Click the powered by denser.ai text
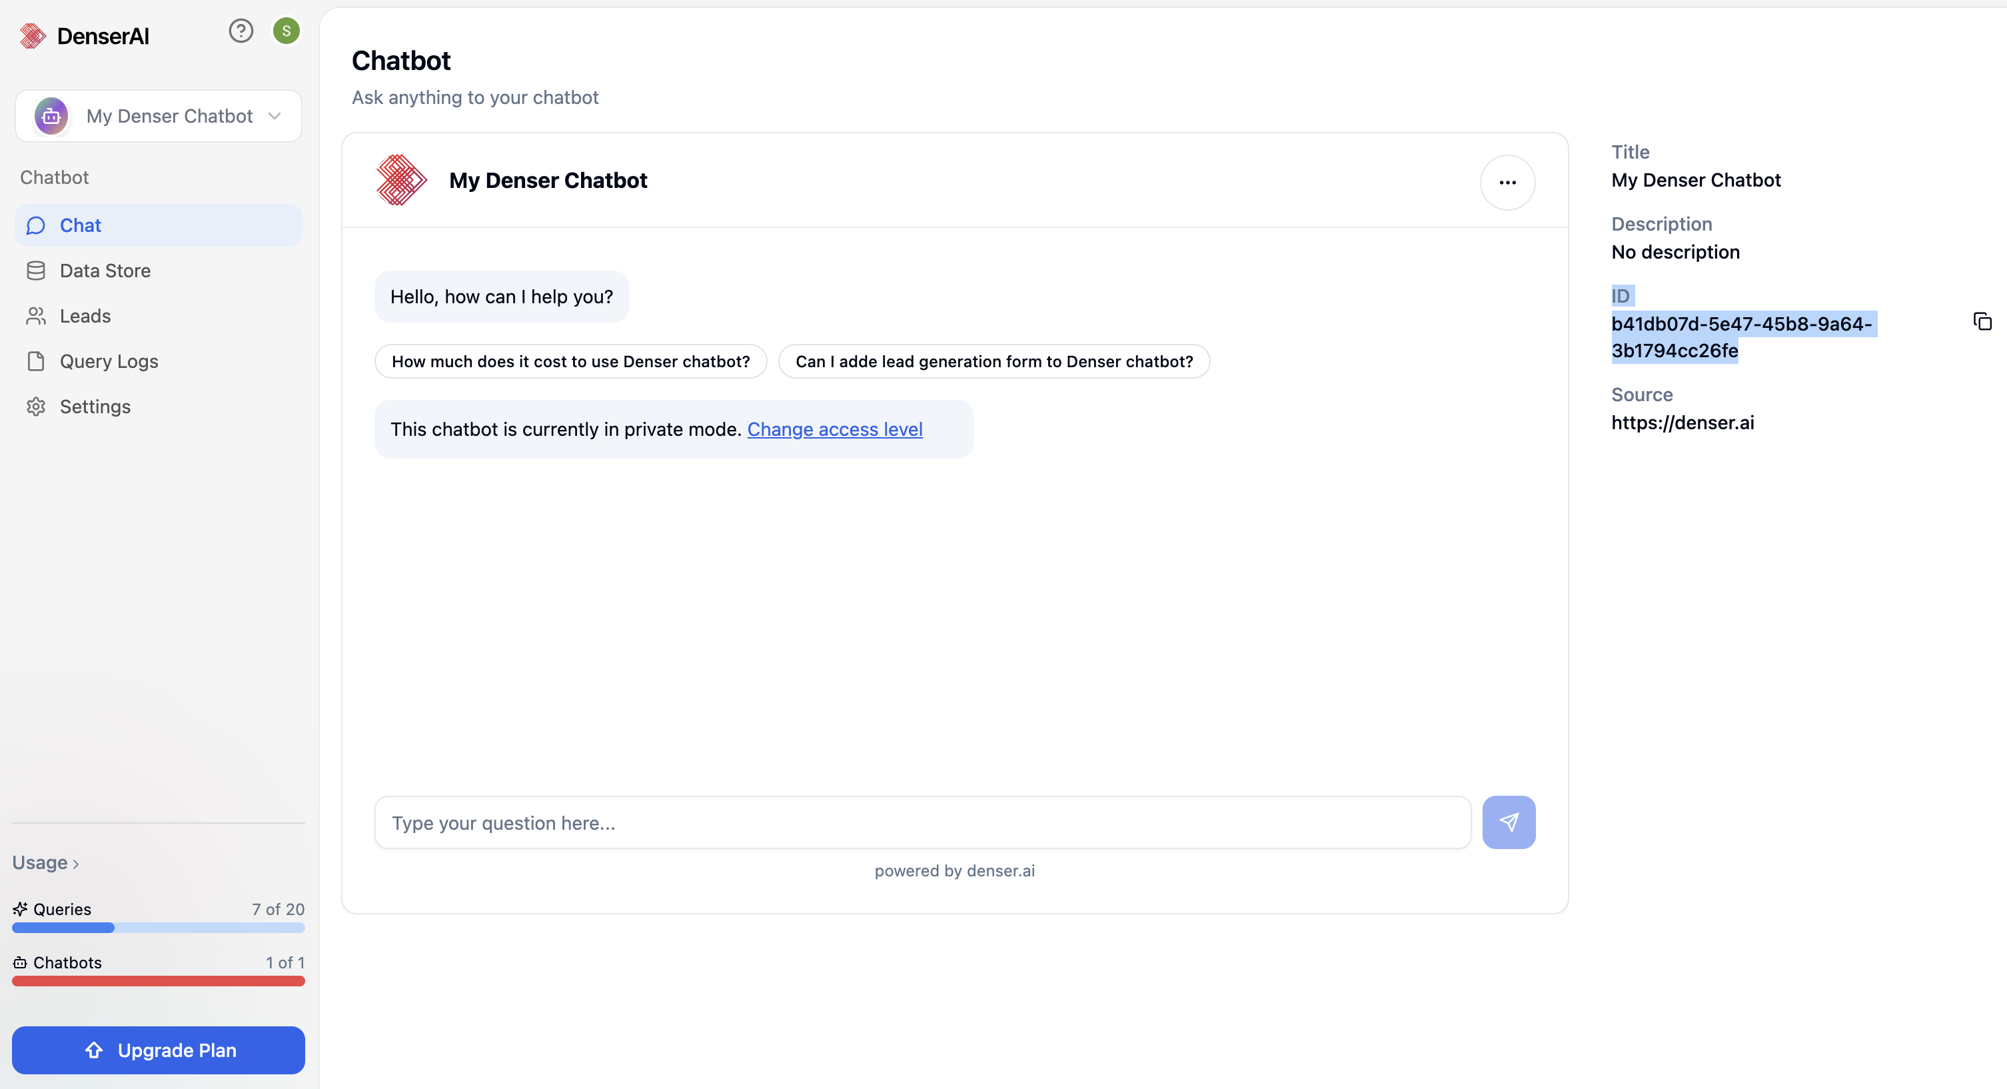2007x1089 pixels. click(954, 870)
